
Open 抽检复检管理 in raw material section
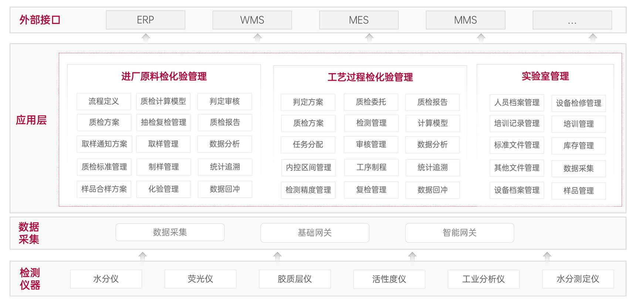pyautogui.click(x=163, y=122)
